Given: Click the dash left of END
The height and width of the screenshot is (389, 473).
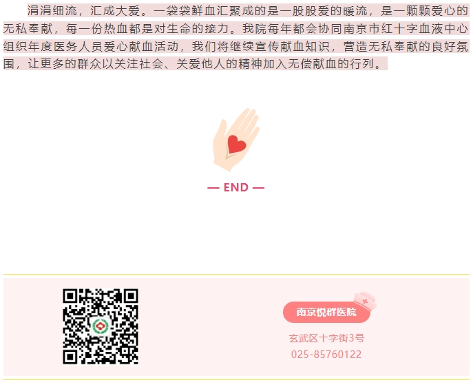Looking at the screenshot, I should (x=213, y=188).
